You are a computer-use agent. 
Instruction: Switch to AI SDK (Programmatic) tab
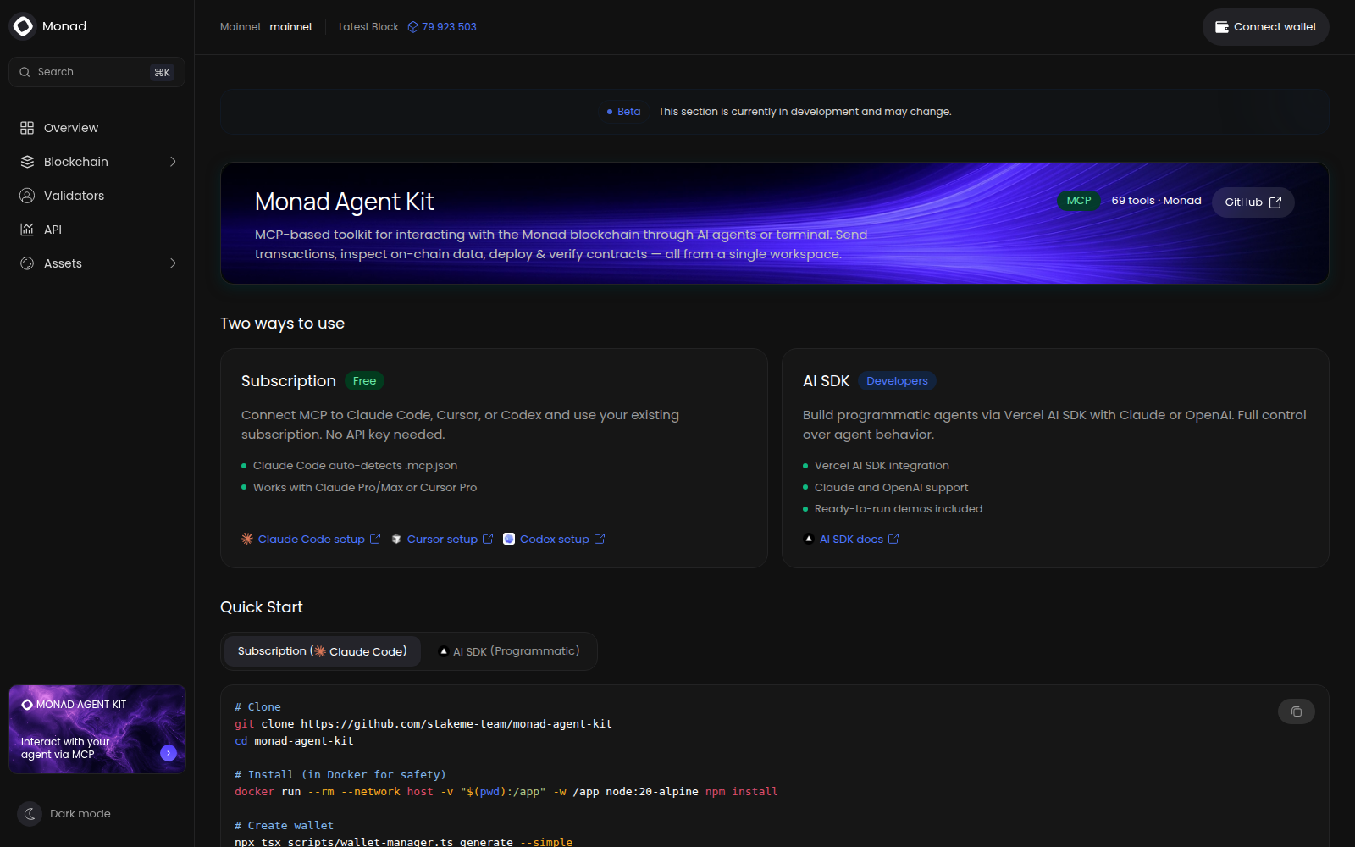(x=509, y=651)
